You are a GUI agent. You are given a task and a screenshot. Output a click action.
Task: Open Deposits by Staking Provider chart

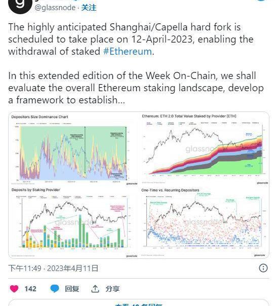73,222
